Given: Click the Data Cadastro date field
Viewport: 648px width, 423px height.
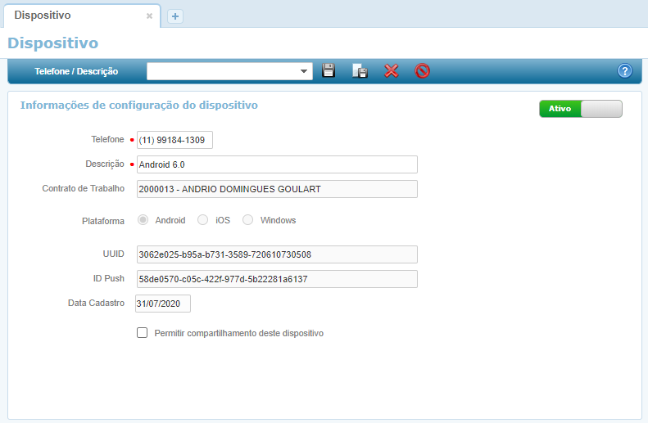Looking at the screenshot, I should 163,304.
